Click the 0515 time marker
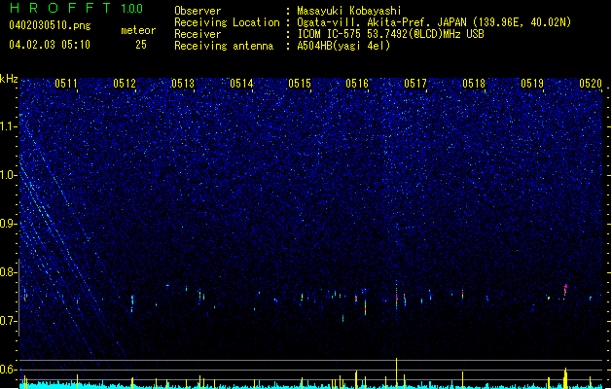This screenshot has width=612, height=389. [300, 84]
